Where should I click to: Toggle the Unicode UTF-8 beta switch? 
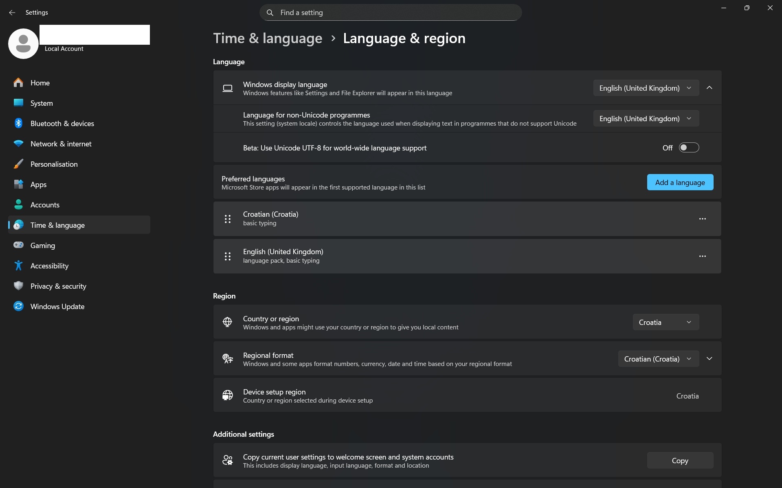(688, 148)
